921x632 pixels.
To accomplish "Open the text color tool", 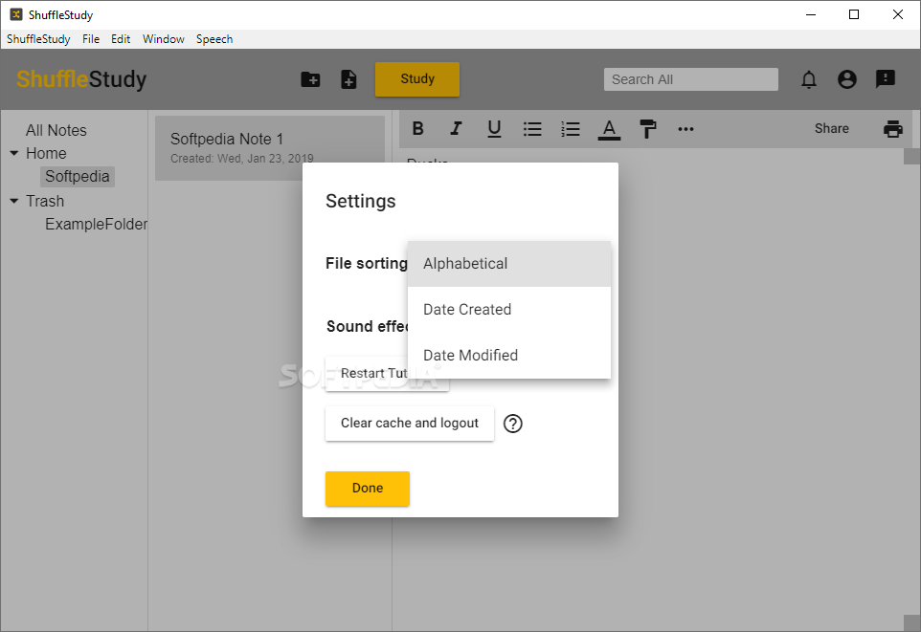I will point(609,129).
